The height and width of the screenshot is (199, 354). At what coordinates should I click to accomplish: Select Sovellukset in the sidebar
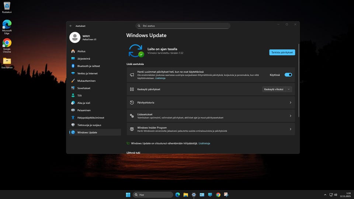(x=84, y=88)
